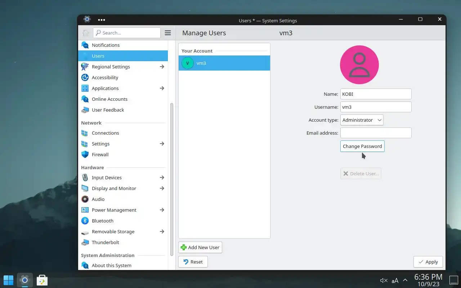Click the System Settings title bar icon
This screenshot has height=288, width=461.
[87, 19]
